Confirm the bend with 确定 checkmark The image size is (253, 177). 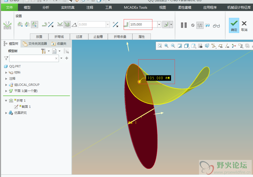[234, 26]
